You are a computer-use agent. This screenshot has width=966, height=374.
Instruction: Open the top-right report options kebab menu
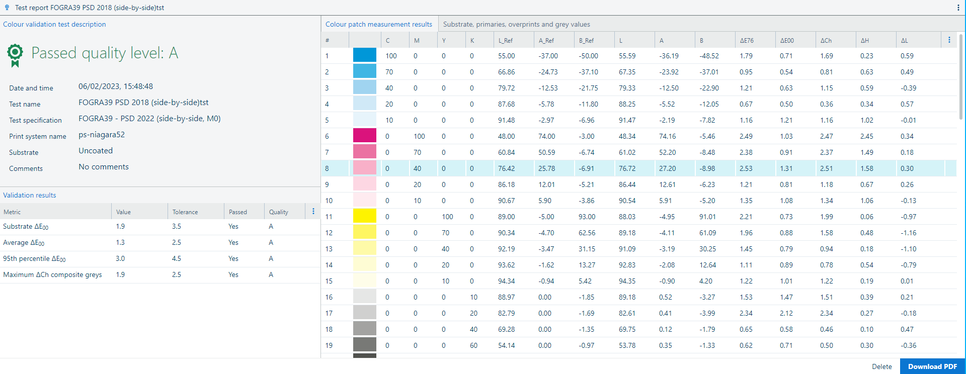tap(958, 8)
